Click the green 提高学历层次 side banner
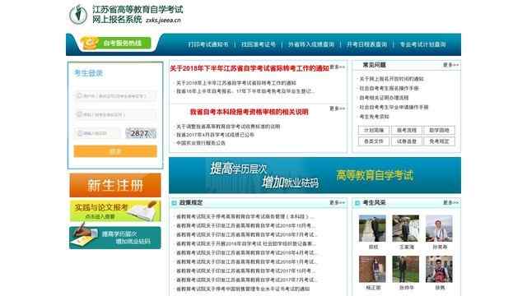527x296 pixels. point(115,238)
